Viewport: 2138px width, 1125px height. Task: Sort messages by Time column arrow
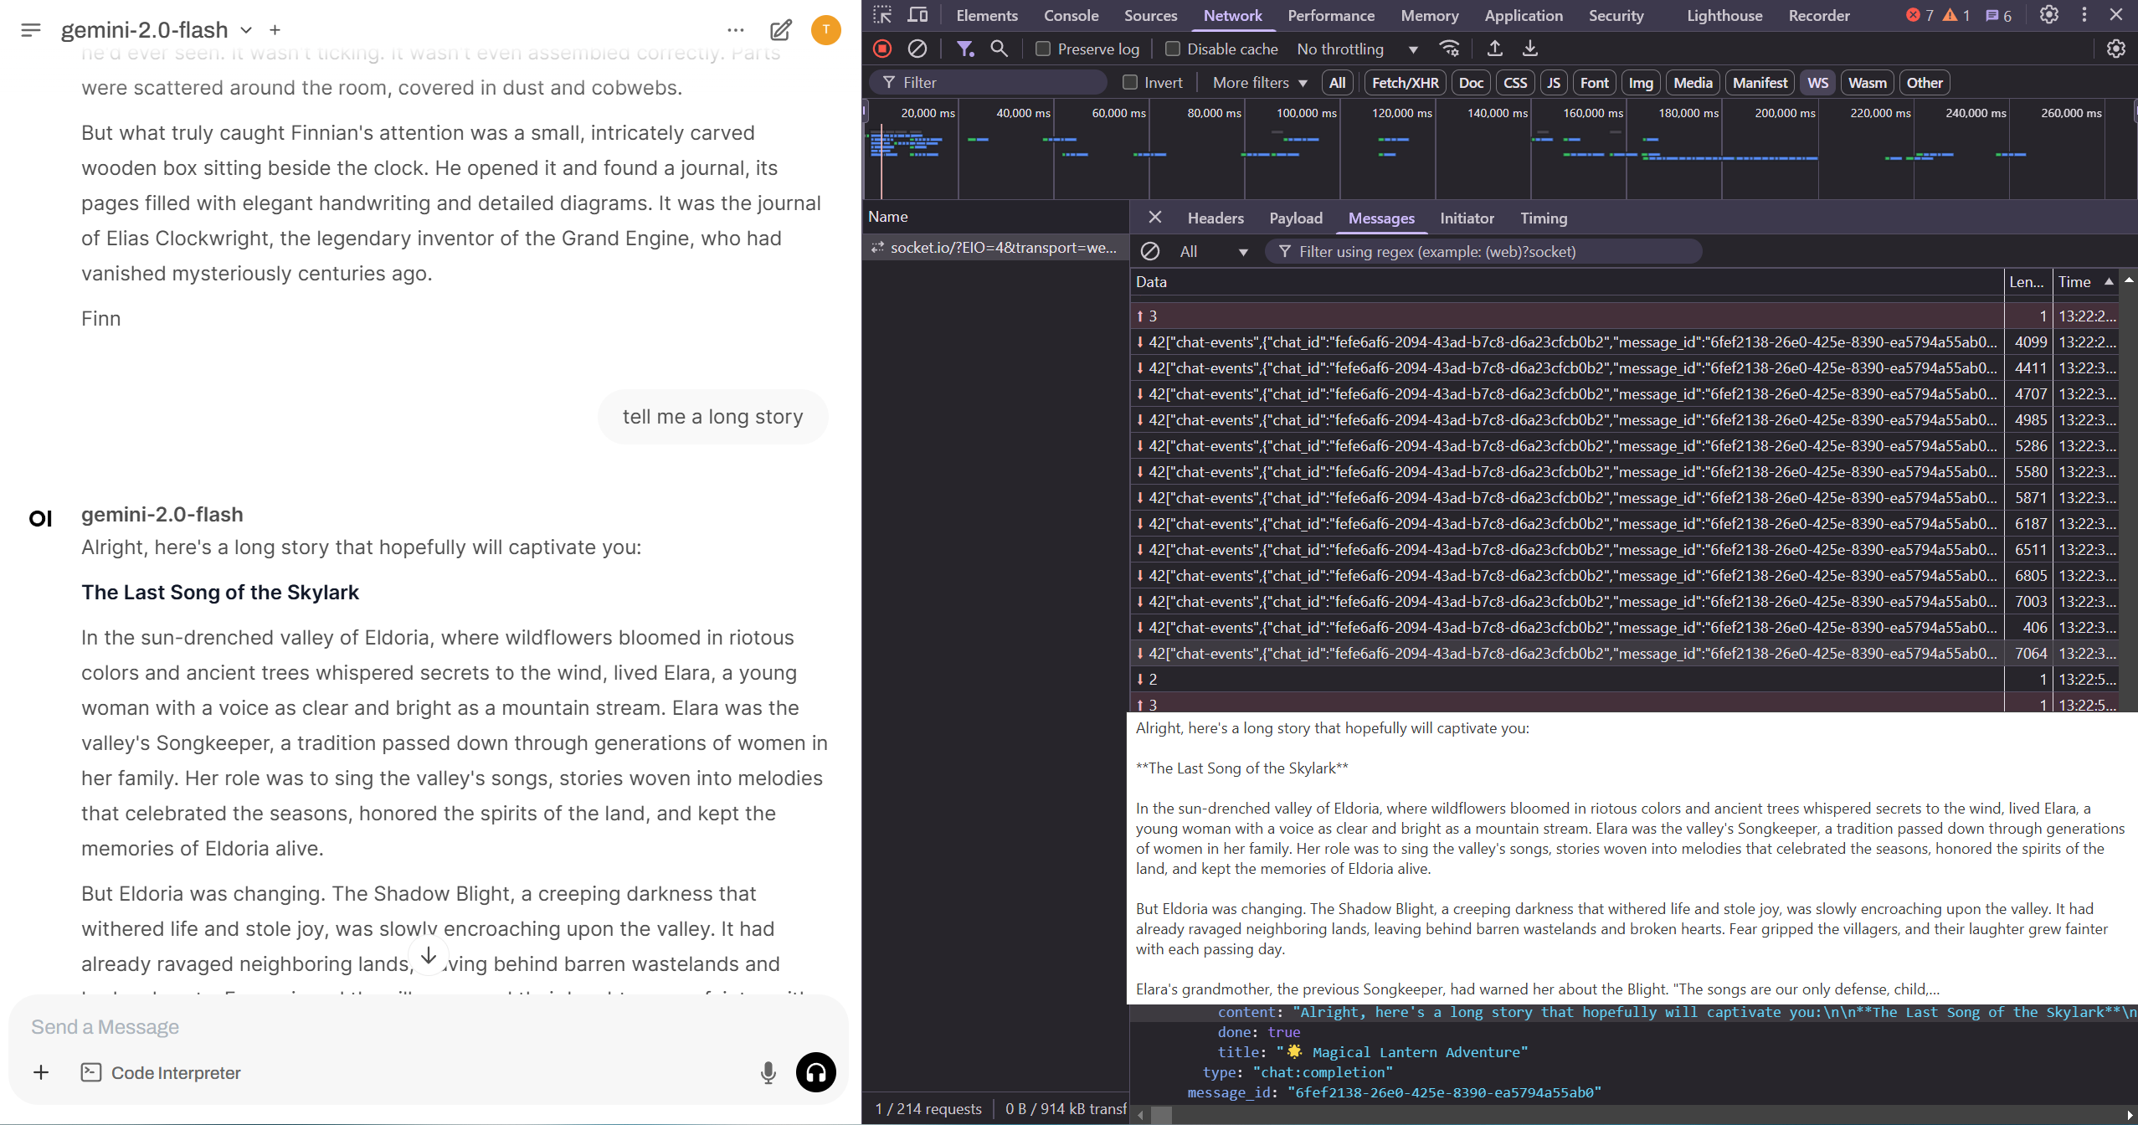tap(2109, 282)
